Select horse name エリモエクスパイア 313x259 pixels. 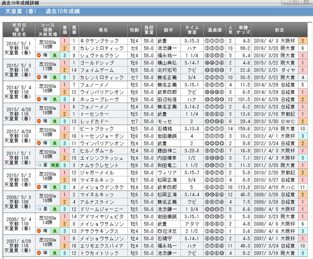(x=102, y=246)
